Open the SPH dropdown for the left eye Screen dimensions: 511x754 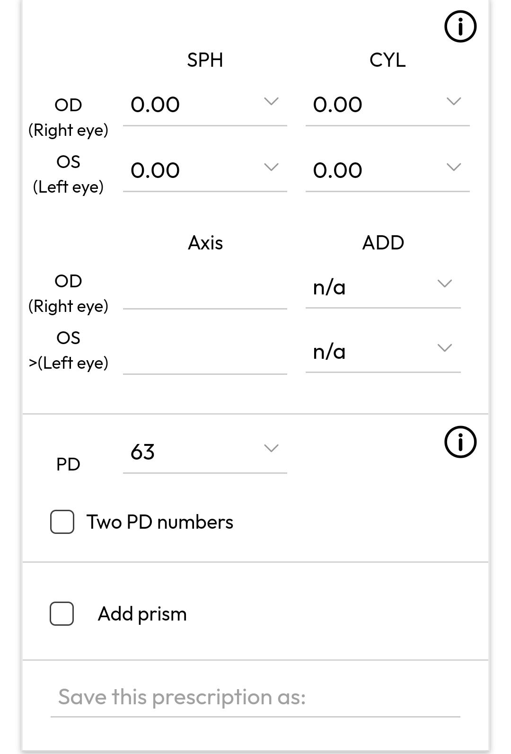pyautogui.click(x=271, y=167)
